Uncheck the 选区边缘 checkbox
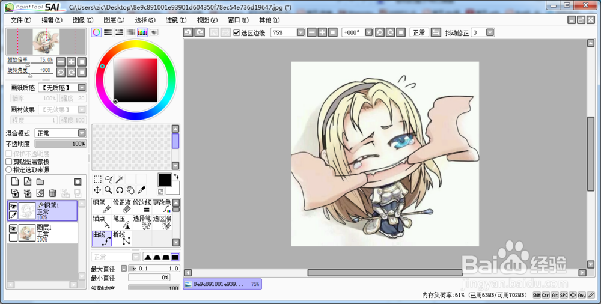 (236, 33)
